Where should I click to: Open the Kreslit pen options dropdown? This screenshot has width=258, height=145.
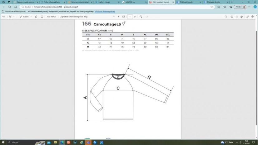coord(31,17)
